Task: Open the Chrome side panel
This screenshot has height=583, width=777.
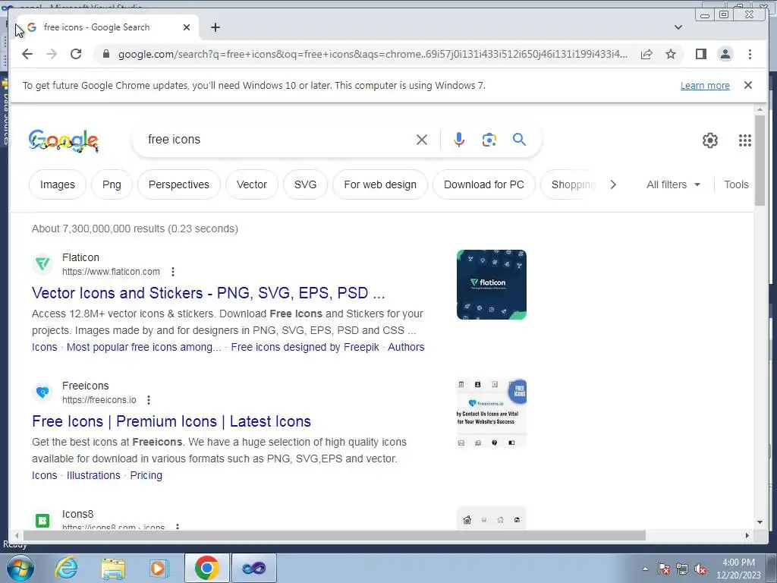Action: [700, 54]
